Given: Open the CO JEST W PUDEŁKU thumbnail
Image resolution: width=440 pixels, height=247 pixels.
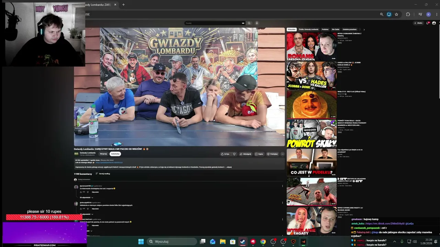Looking at the screenshot, I should (311, 162).
